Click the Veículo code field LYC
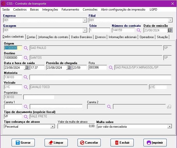 click(x=13, y=87)
